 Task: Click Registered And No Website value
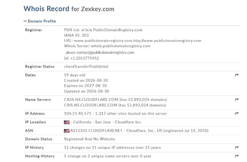[x=90, y=139]
